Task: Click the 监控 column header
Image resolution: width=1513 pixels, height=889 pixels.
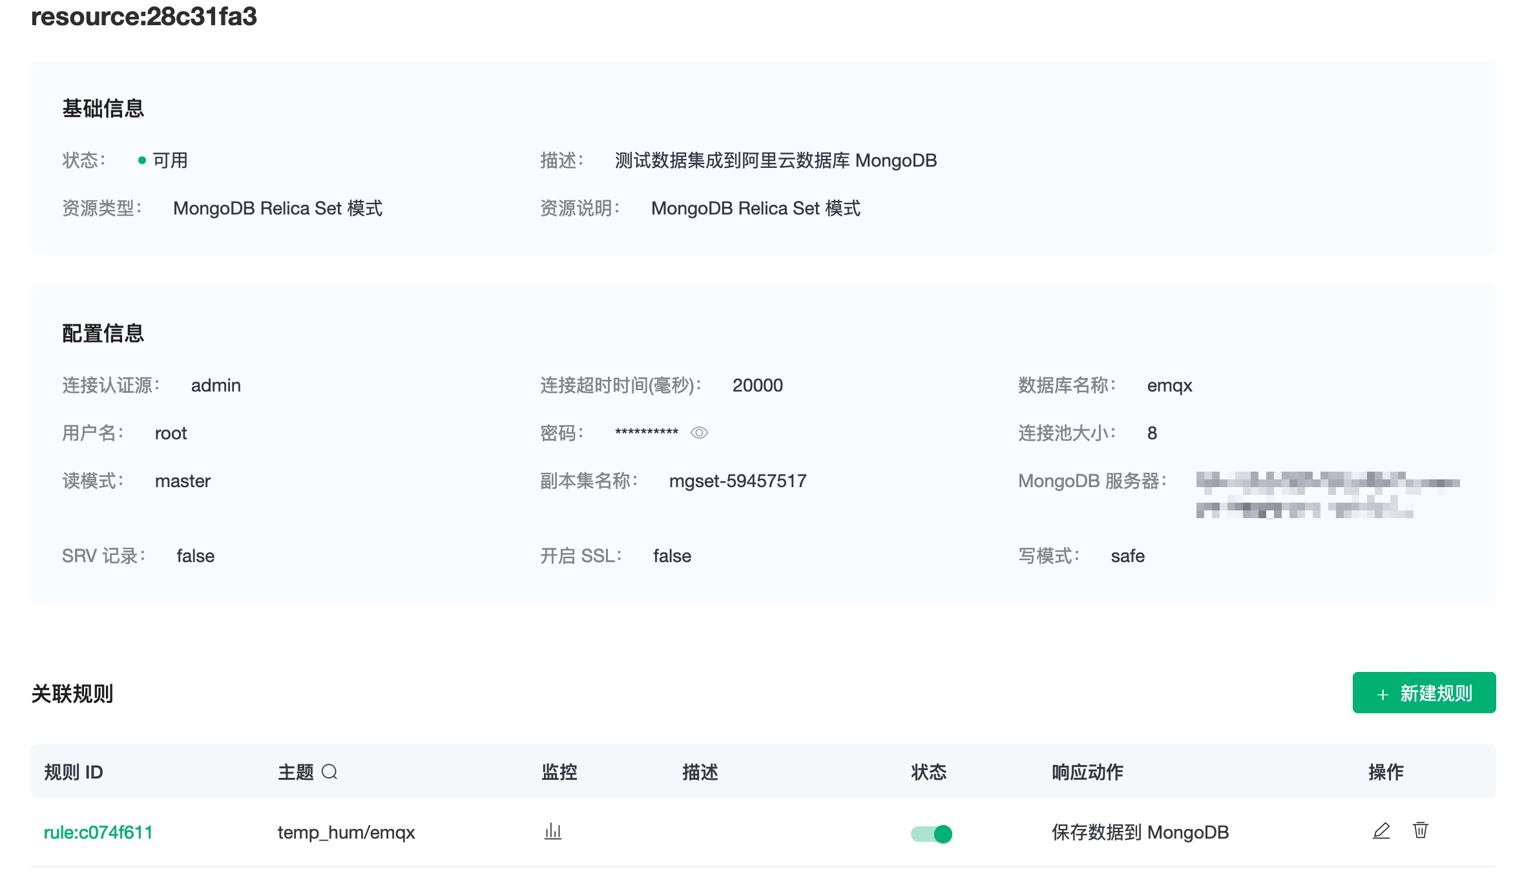Action: tap(559, 772)
